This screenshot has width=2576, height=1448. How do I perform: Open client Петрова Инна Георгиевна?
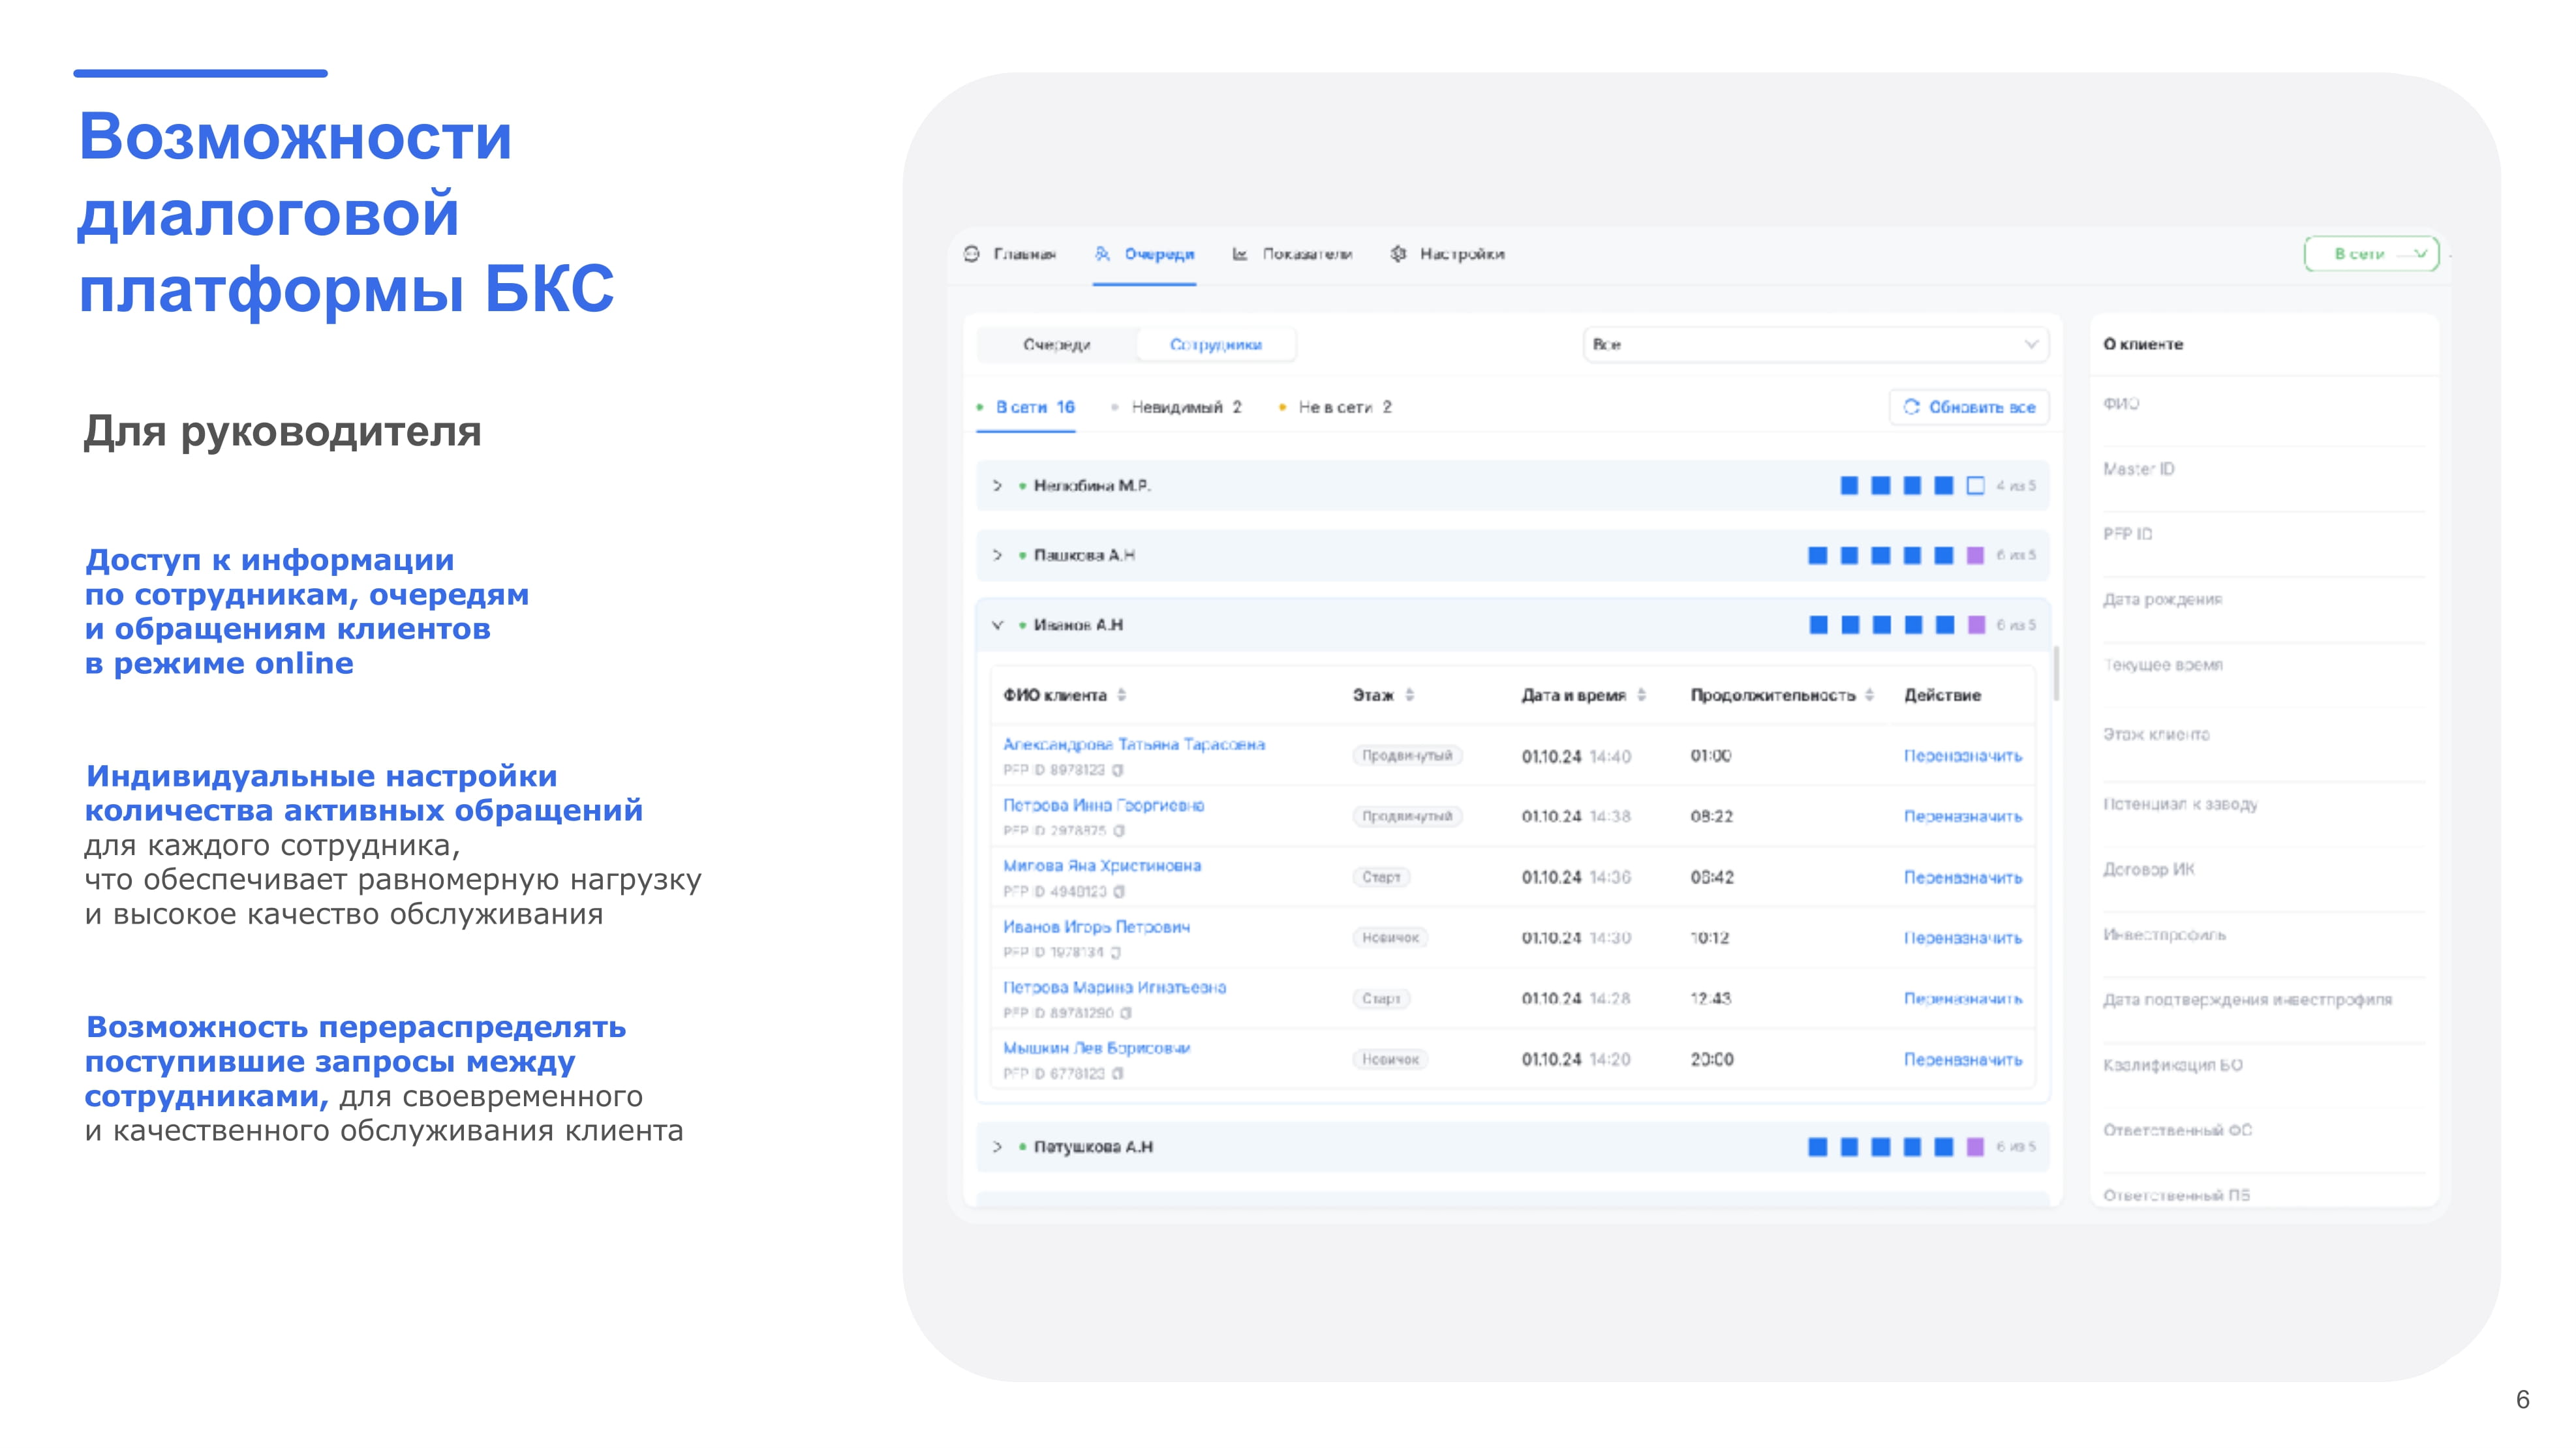pyautogui.click(x=1103, y=806)
